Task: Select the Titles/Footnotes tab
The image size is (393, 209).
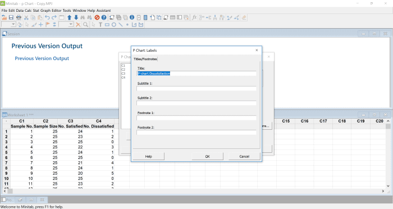Action: pyautogui.click(x=145, y=59)
